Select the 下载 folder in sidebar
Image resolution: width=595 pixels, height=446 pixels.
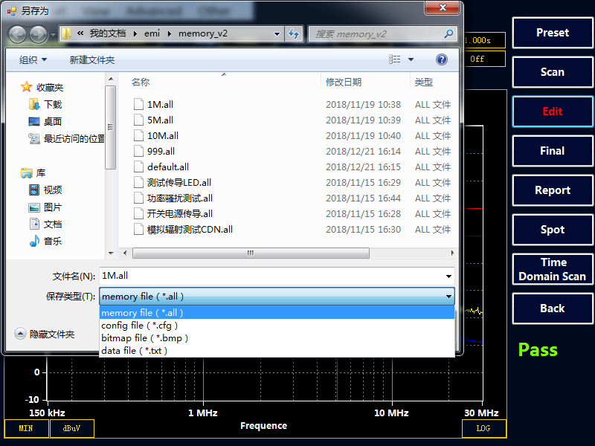(52, 105)
